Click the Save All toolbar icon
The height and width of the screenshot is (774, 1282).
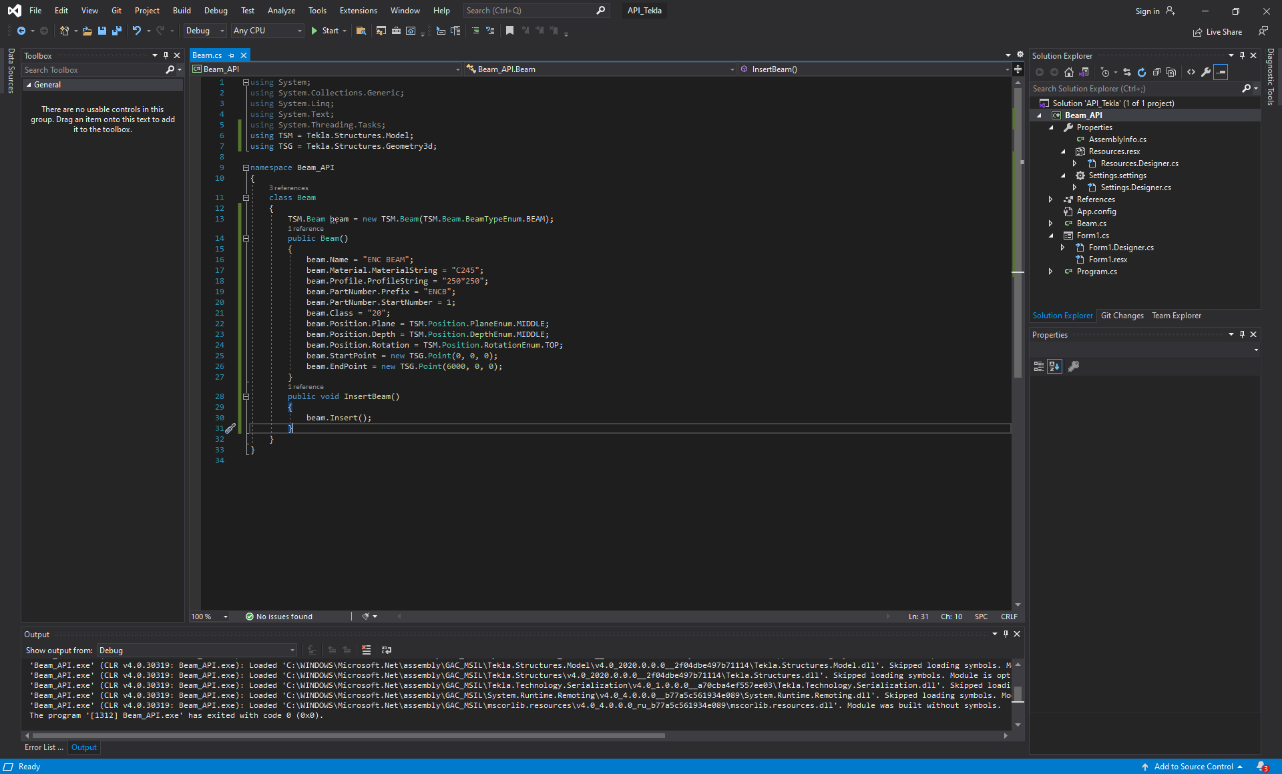[x=117, y=31]
